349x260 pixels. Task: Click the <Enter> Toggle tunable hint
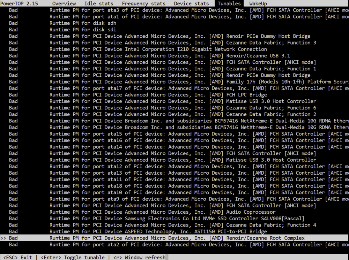tap(73, 257)
